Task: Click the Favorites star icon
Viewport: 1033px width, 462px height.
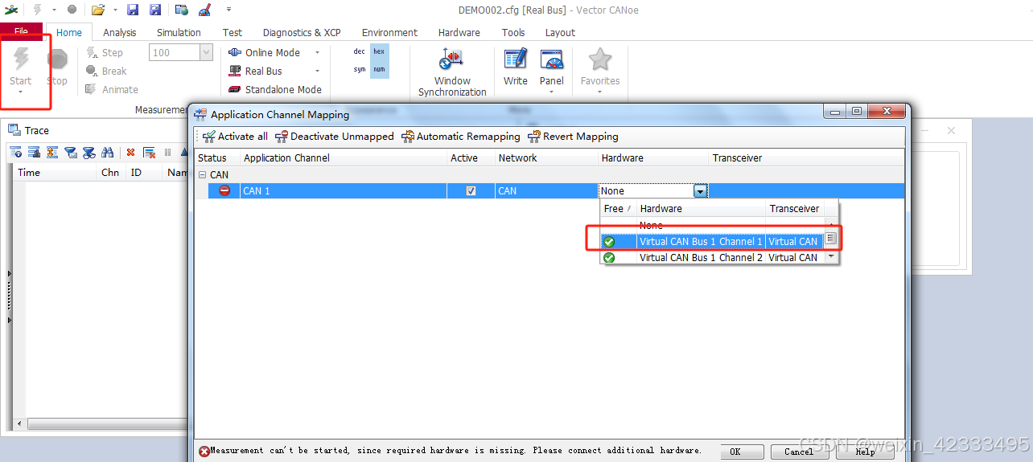Action: click(x=600, y=59)
